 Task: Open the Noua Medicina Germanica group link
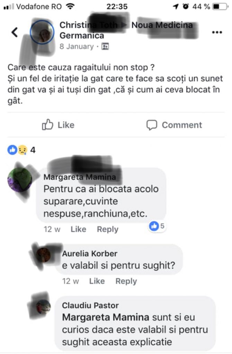coord(126,30)
